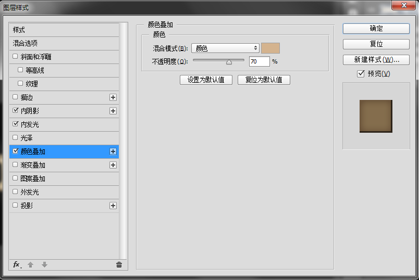Enable 描边 checkbox
The image size is (419, 280).
coord(15,97)
